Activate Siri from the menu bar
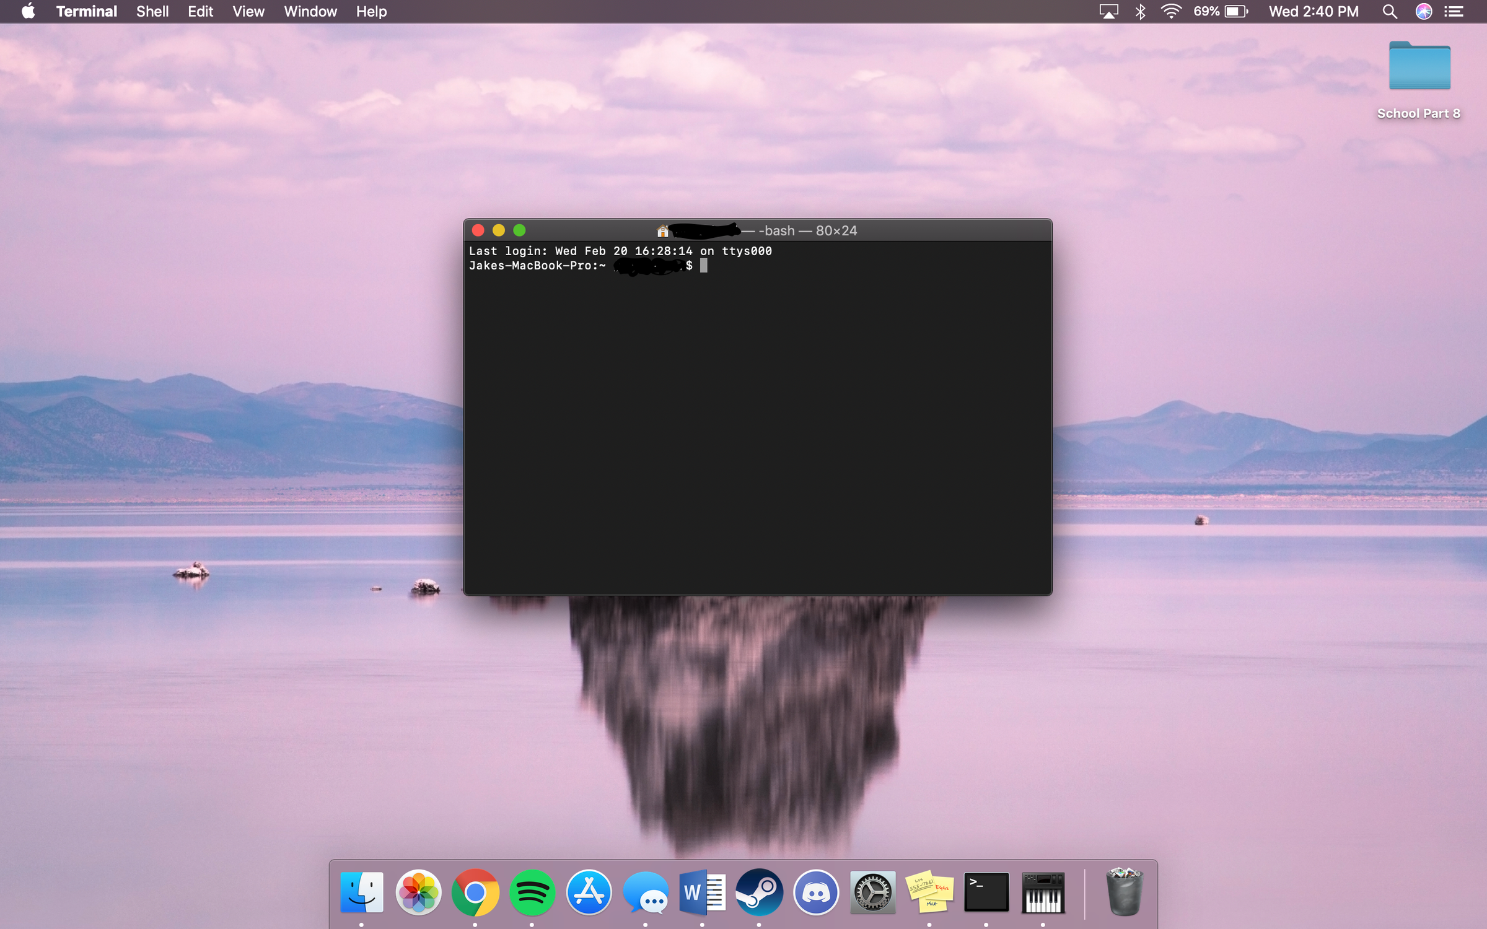 1424,11
